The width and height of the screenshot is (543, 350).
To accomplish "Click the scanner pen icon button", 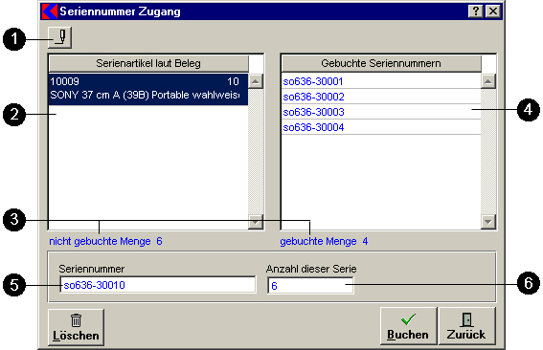I will [x=60, y=37].
